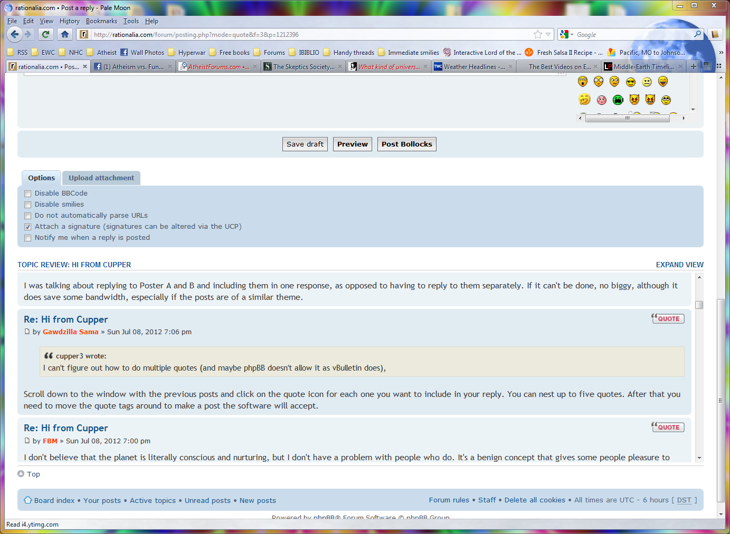Check the Disable smilies option
Image resolution: width=730 pixels, height=534 pixels.
(x=28, y=205)
